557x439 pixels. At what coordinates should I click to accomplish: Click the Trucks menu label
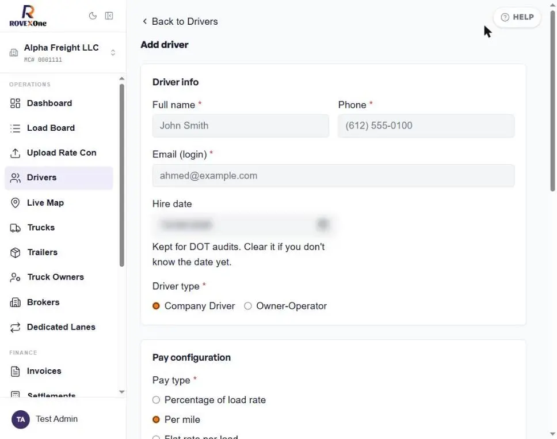click(x=41, y=228)
